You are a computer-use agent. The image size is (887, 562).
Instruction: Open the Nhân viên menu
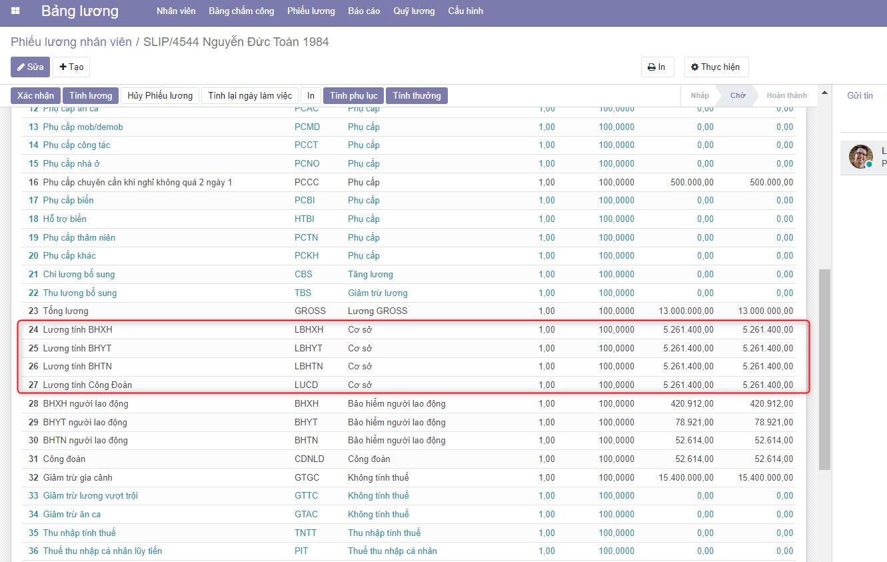tap(176, 11)
